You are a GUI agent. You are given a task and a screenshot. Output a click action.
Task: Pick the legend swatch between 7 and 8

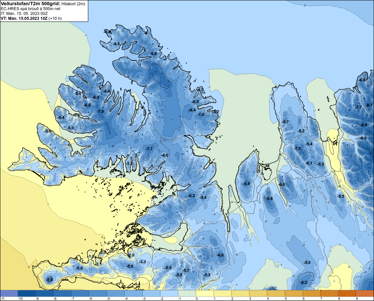coord(329,293)
